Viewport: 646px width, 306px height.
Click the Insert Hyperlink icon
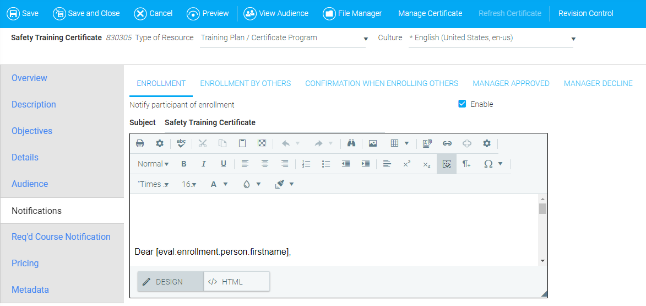(447, 143)
